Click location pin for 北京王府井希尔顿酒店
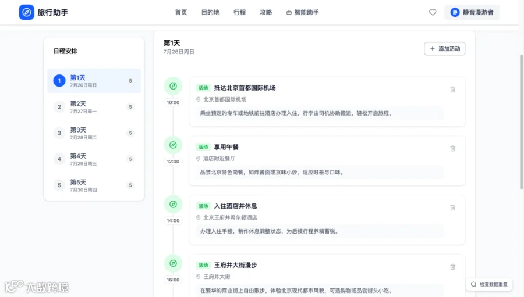The width and height of the screenshot is (524, 297). [198, 217]
